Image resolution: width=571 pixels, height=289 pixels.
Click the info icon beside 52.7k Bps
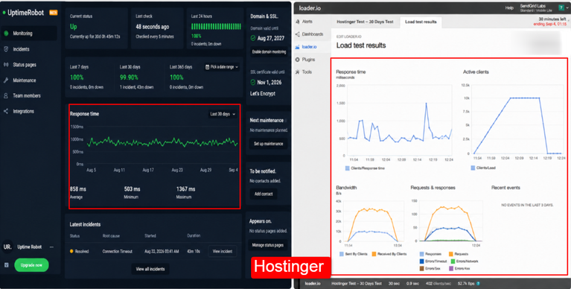[x=478, y=283]
